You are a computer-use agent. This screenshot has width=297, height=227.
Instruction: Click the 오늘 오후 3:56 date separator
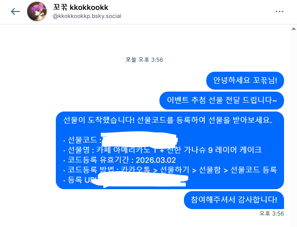pos(145,60)
